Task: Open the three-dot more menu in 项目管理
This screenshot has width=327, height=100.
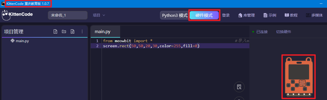Action: tap(82, 31)
